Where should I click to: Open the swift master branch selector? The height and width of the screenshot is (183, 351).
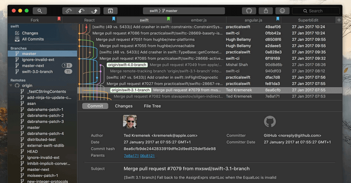click(x=184, y=11)
